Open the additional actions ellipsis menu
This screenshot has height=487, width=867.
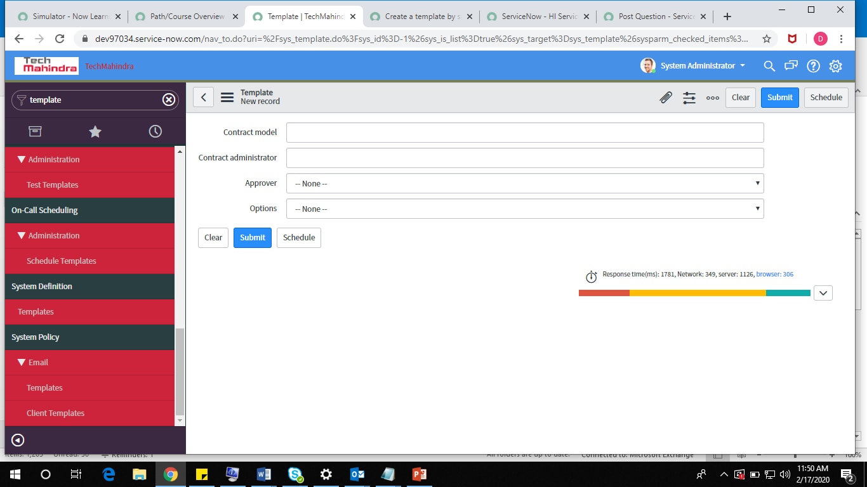712,97
